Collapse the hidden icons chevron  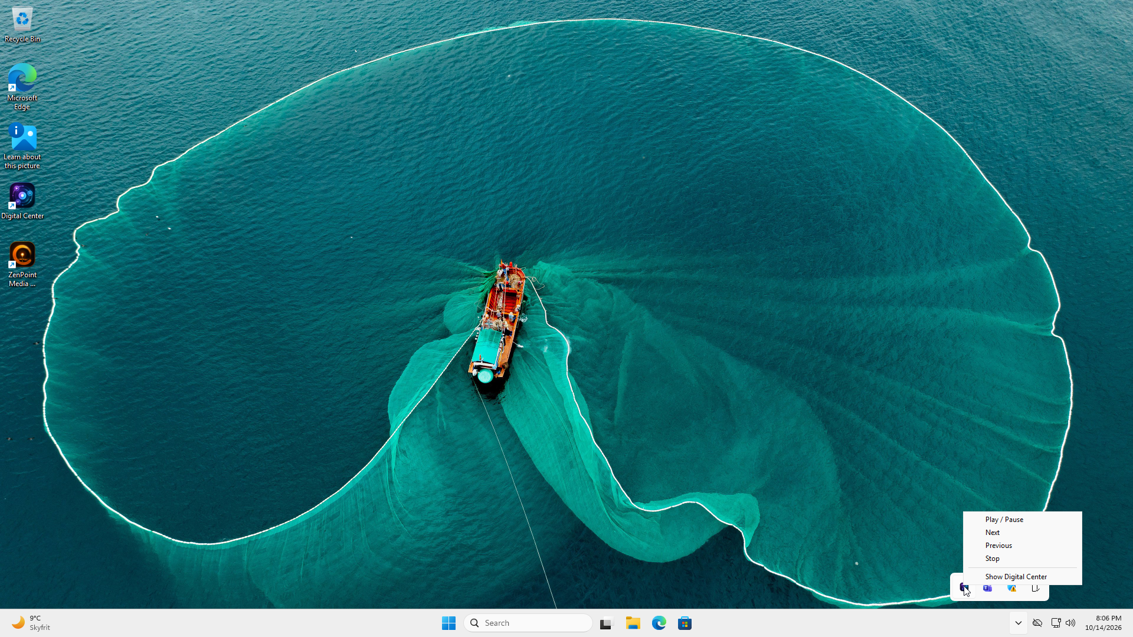[1019, 623]
